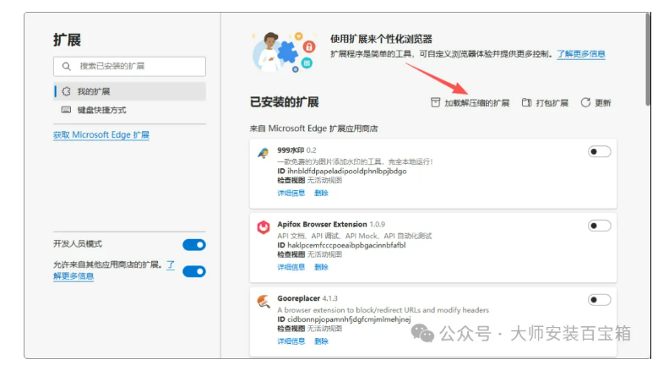The height and width of the screenshot is (365, 669).
Task: Click the 加载解压缩的扩展 box icon
Action: 436,103
